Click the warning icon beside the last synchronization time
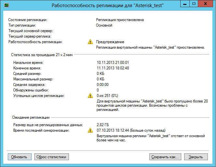Image resolution: width=216 pixels, height=167 pixels. point(90,130)
